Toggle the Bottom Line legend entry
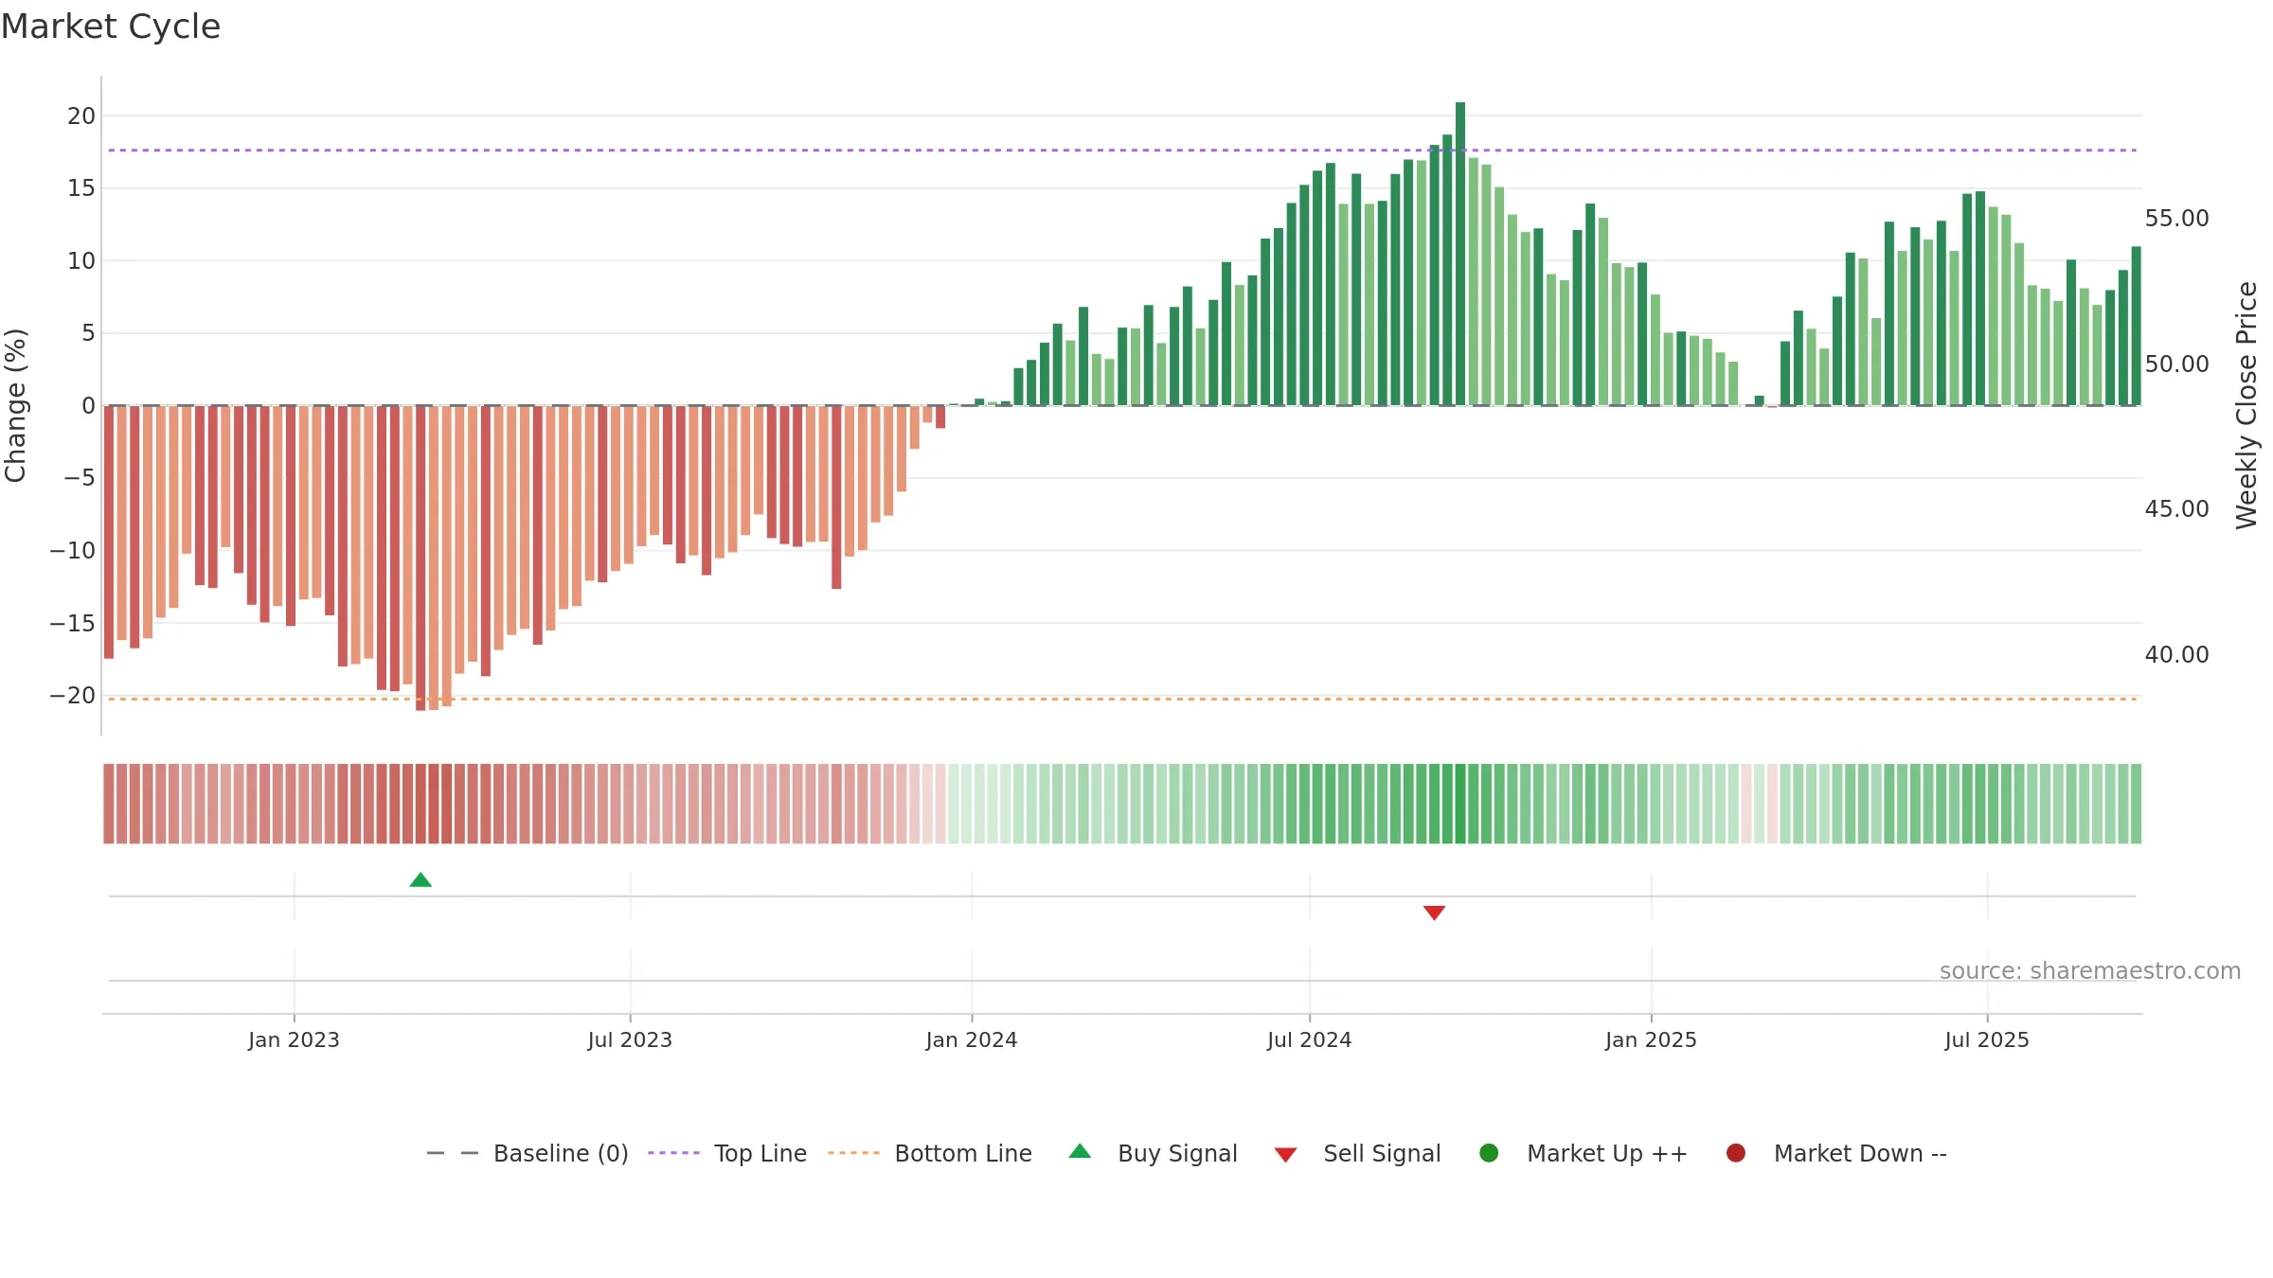 930,1154
